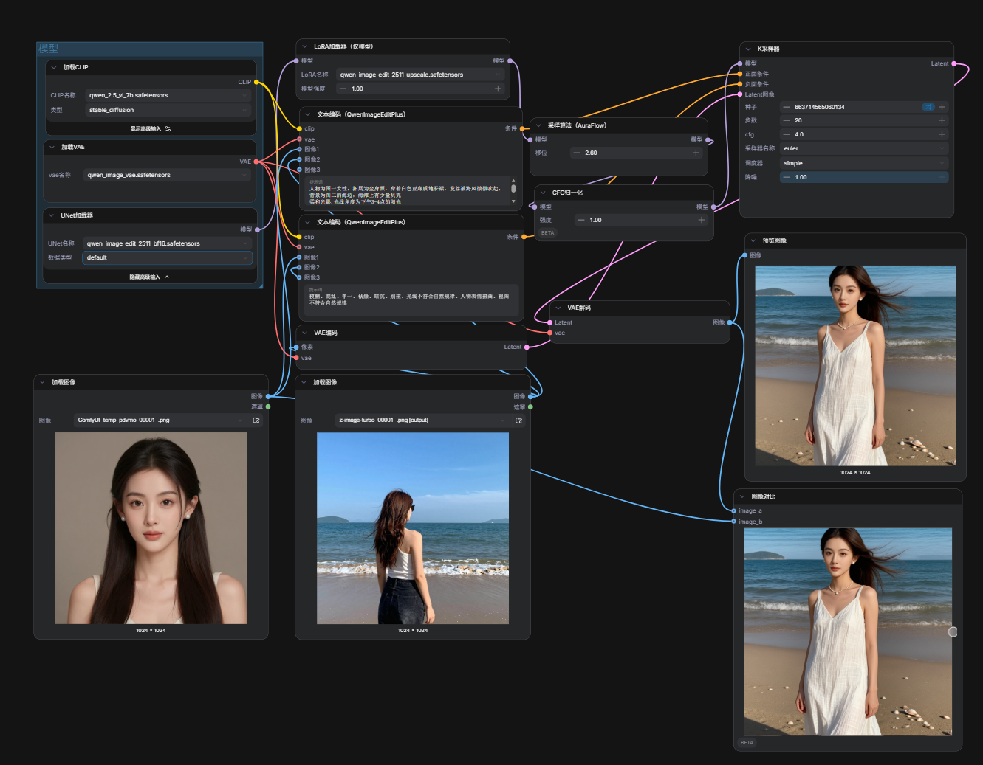The height and width of the screenshot is (765, 983).
Task: Increase LoRA 模型强度 with plus icon
Action: tap(498, 89)
